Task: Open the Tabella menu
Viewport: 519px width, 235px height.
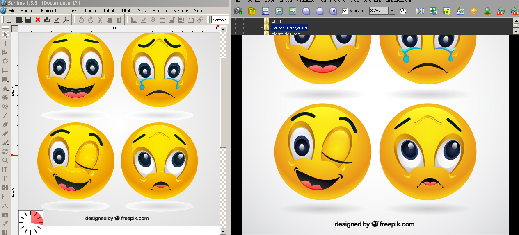Action: pyautogui.click(x=110, y=11)
